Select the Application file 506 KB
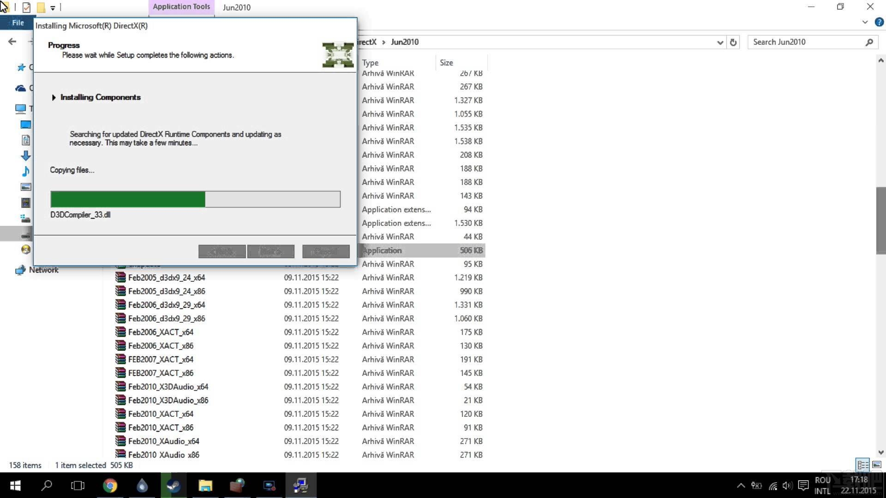This screenshot has height=498, width=886. pos(421,250)
